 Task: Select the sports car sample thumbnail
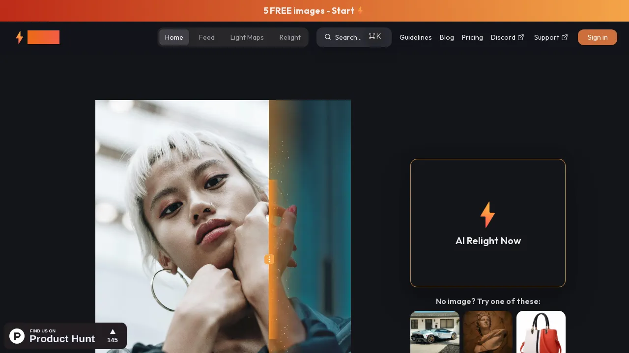(435, 332)
